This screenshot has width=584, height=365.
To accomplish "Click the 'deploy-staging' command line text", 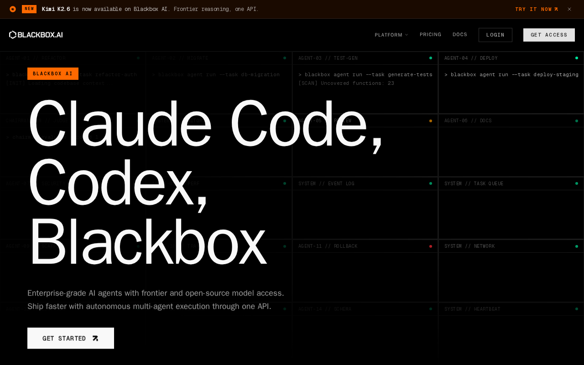I will (511, 75).
